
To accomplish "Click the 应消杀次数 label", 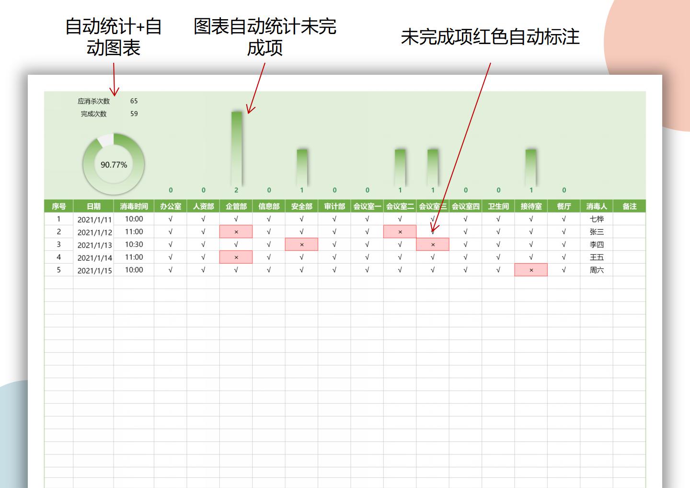I will pos(93,101).
